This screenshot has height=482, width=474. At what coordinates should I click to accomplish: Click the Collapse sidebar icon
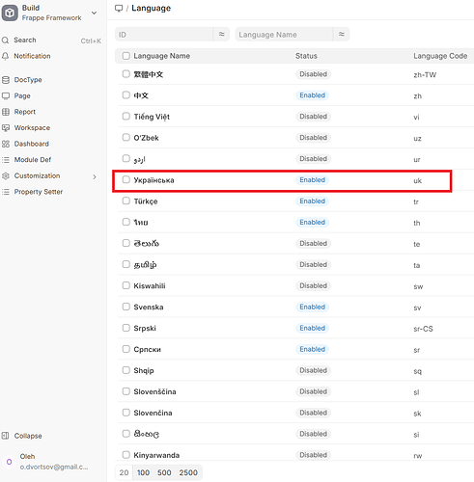point(5,436)
